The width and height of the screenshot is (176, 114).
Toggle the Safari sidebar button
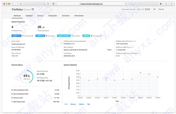coord(21,4)
